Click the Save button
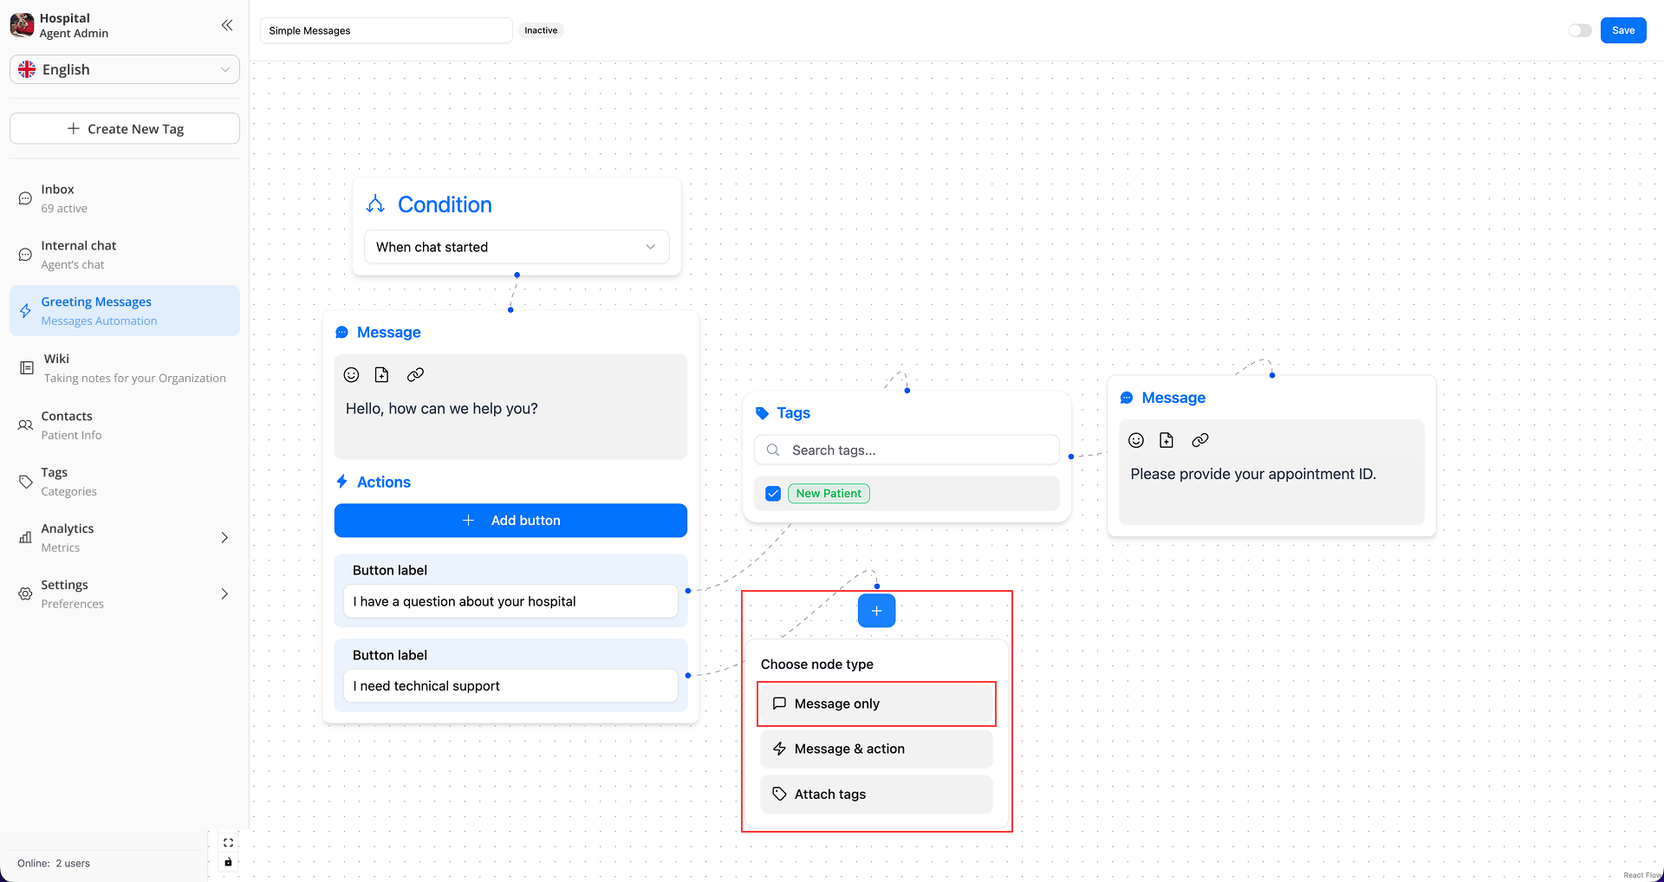This screenshot has height=882, width=1664. pos(1622,30)
